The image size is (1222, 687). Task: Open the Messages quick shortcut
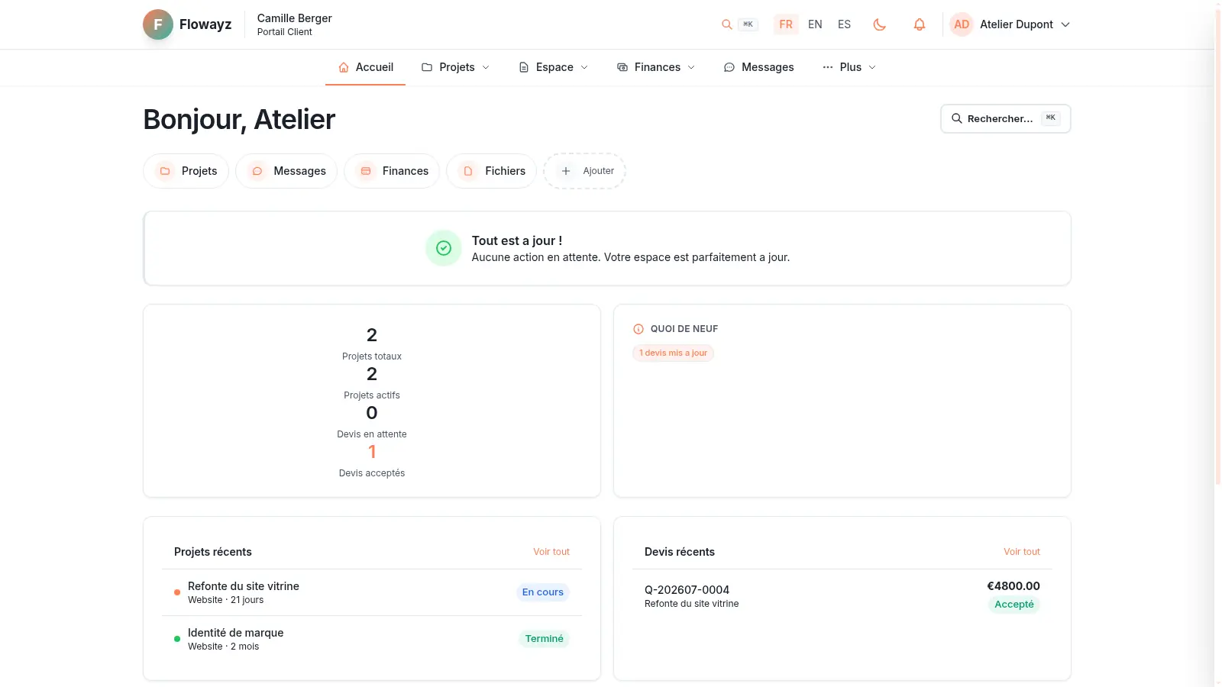[x=286, y=171]
